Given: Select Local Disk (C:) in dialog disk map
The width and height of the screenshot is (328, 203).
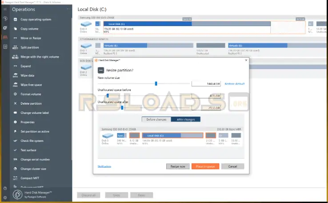Looking at the screenshot, I should [x=166, y=135].
